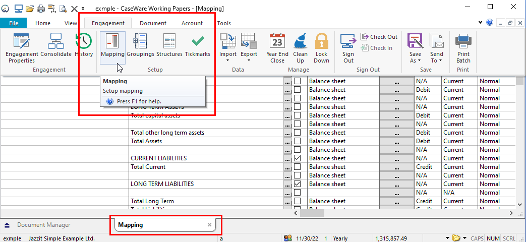Click the open folder icon in quick access toolbar
The height and width of the screenshot is (242, 526).
(30, 9)
